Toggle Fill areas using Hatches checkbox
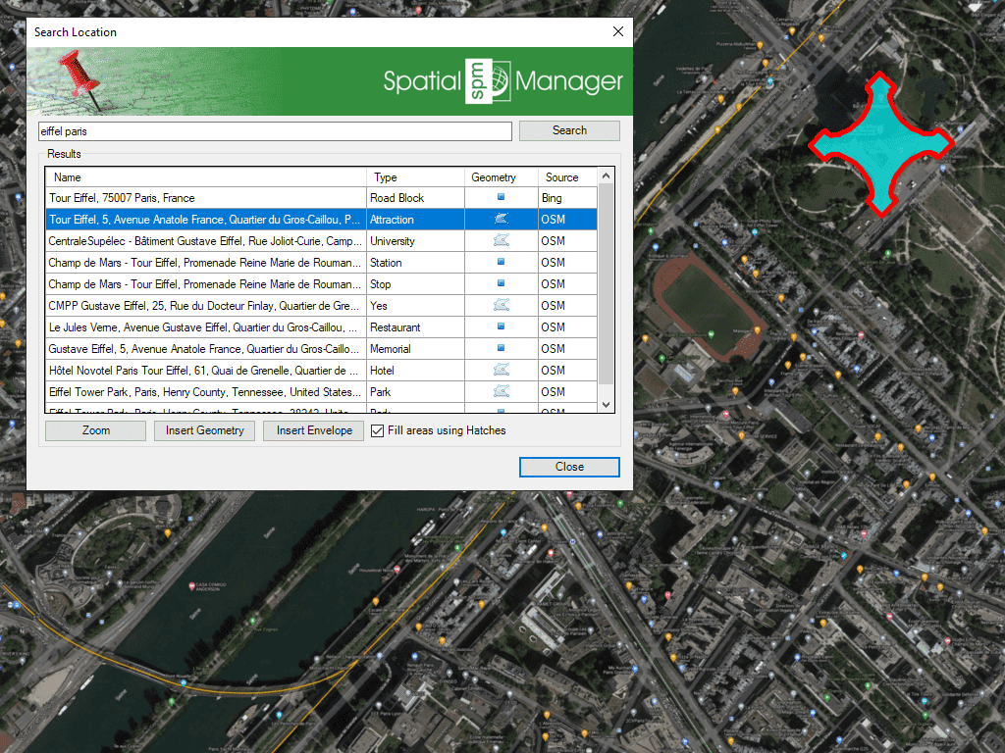 click(x=378, y=431)
